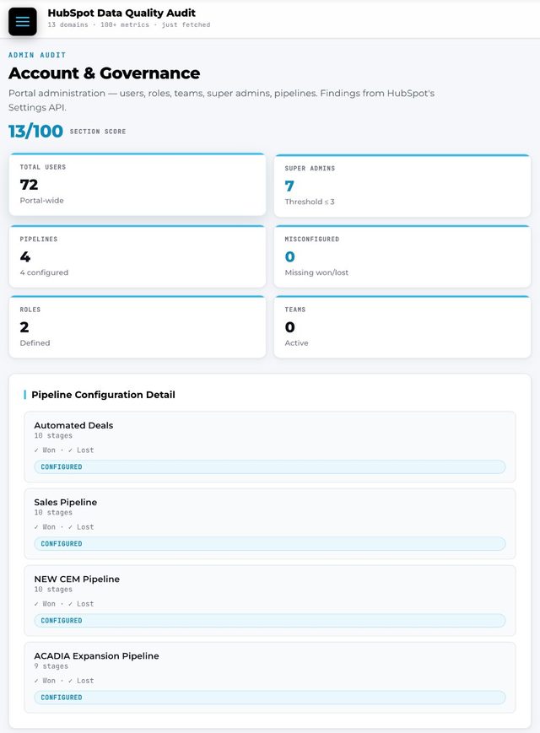The width and height of the screenshot is (540, 733).
Task: Select the Sales Pipeline name
Action: point(66,502)
